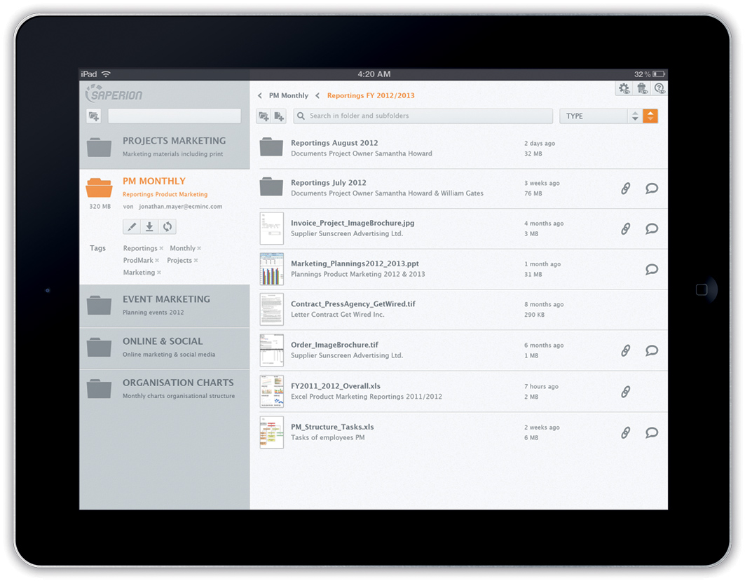Toggle the orange sort order button
This screenshot has width=745, height=581.
click(651, 116)
